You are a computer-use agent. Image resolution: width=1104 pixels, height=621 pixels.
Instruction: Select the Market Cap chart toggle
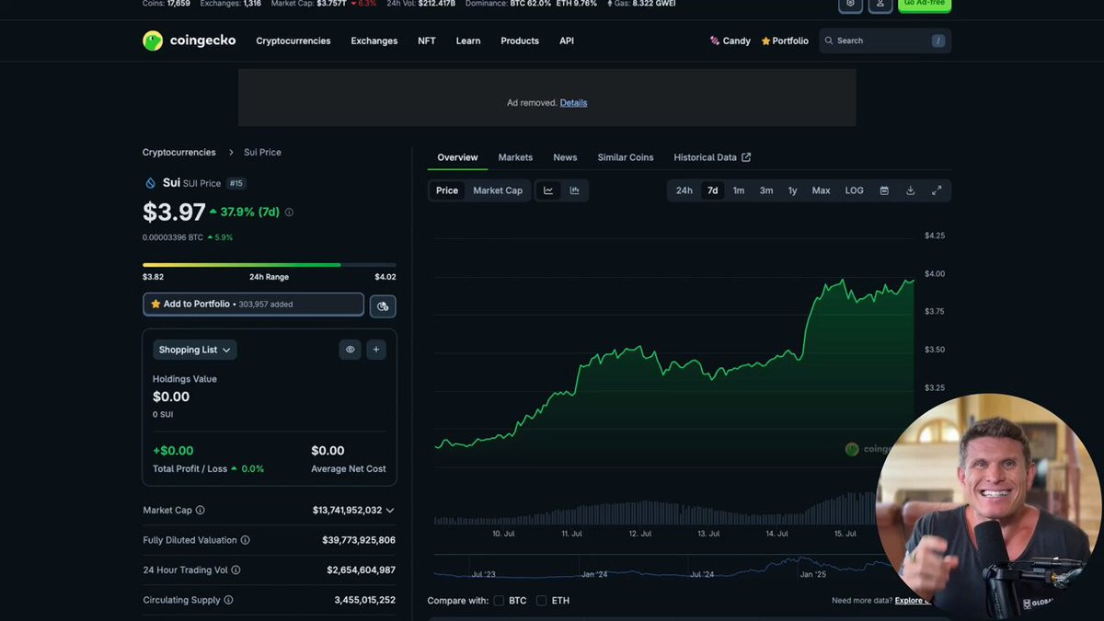point(498,190)
